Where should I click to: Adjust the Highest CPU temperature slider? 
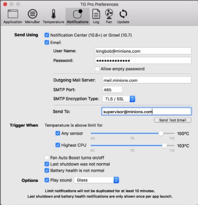click(x=164, y=145)
